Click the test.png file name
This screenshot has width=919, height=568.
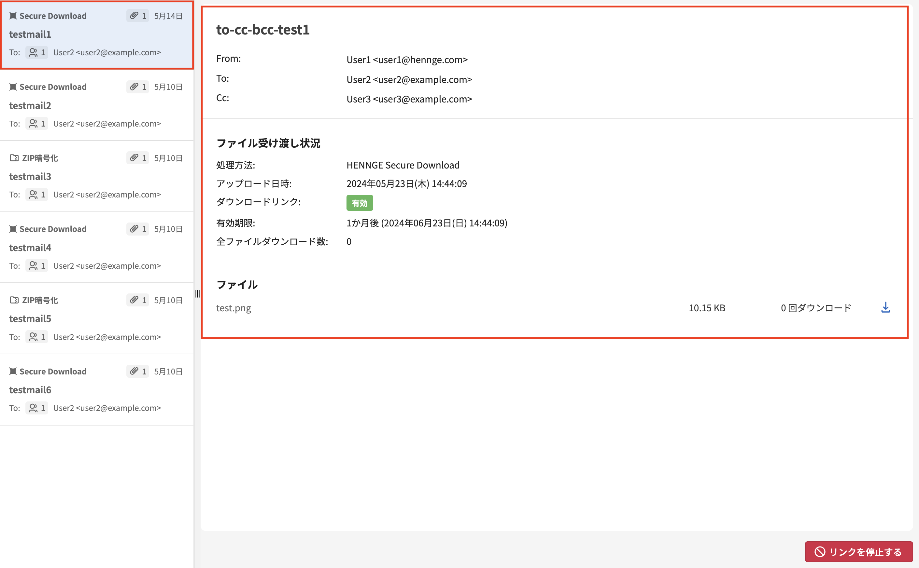tap(233, 308)
